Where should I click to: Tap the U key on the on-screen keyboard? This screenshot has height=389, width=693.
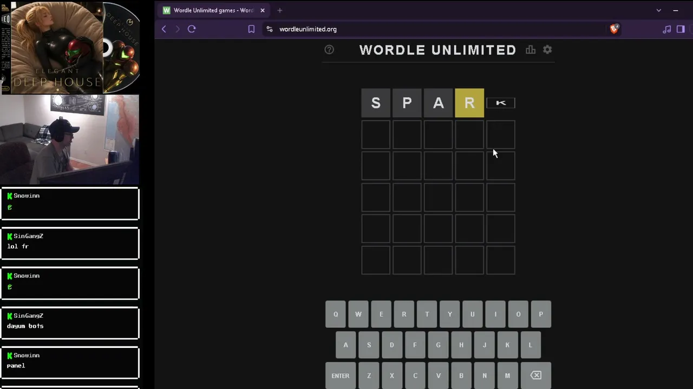[473, 314]
